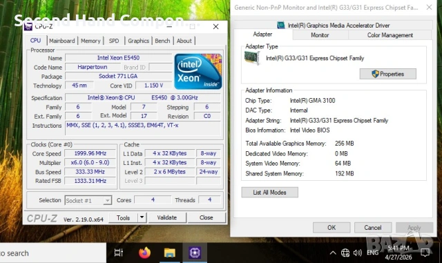Open the About tab in CPU-Z

point(184,41)
